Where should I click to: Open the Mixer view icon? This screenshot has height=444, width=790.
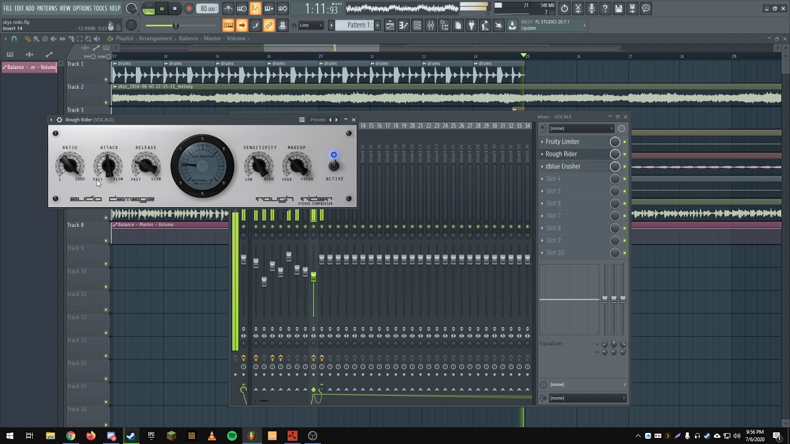pyautogui.click(x=431, y=25)
